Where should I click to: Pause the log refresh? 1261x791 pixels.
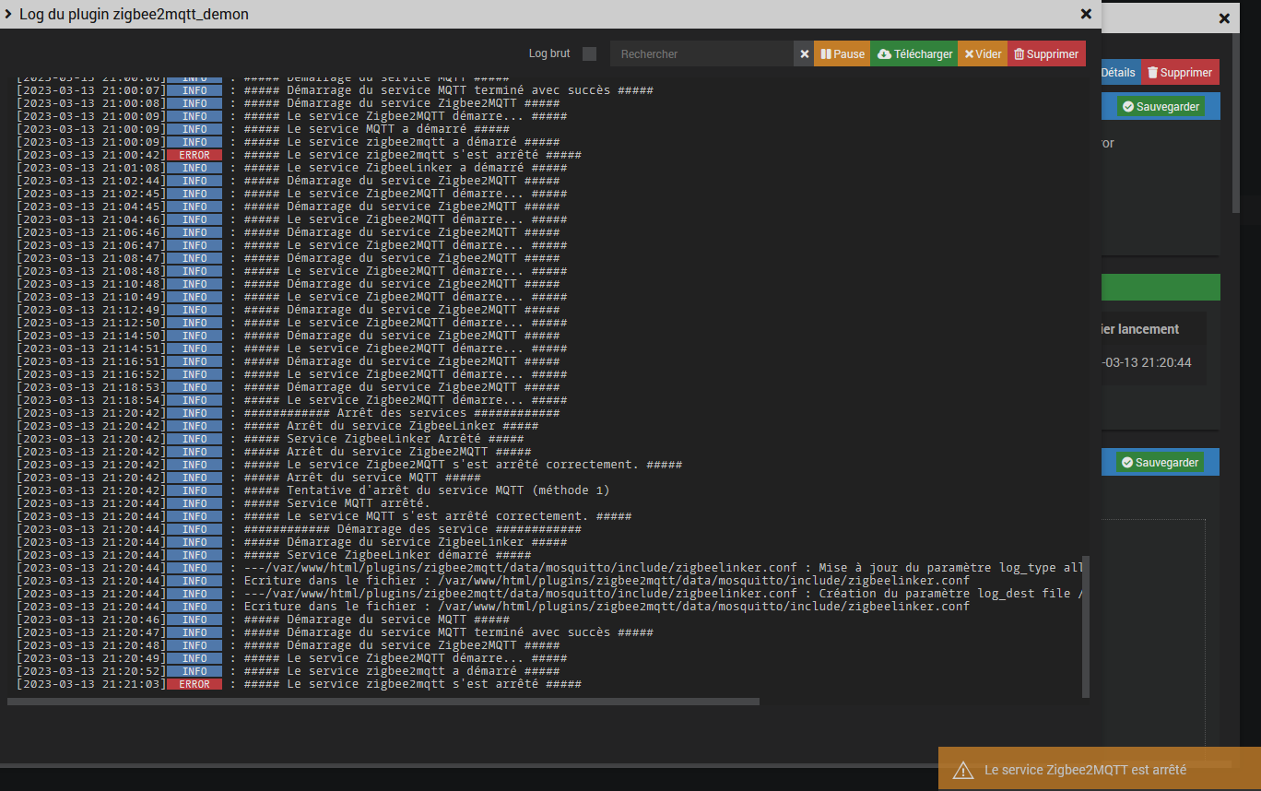842,54
